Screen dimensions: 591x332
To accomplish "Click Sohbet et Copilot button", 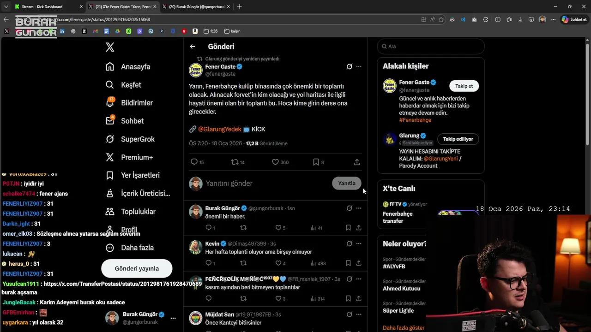I will pyautogui.click(x=574, y=19).
